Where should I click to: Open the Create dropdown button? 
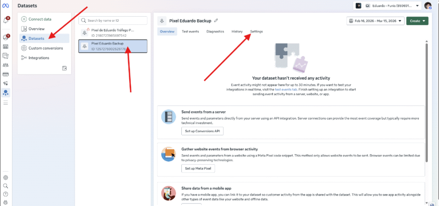point(417,21)
